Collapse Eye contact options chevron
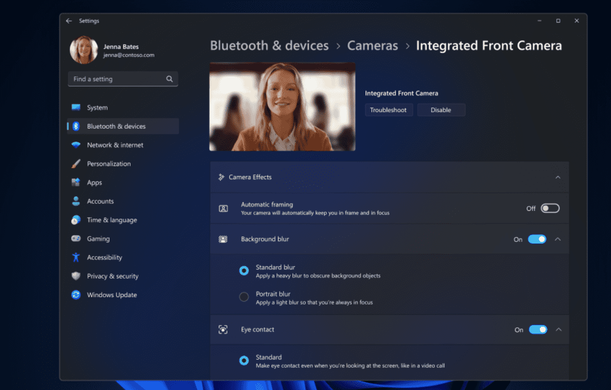This screenshot has width=611, height=390. coord(559,329)
